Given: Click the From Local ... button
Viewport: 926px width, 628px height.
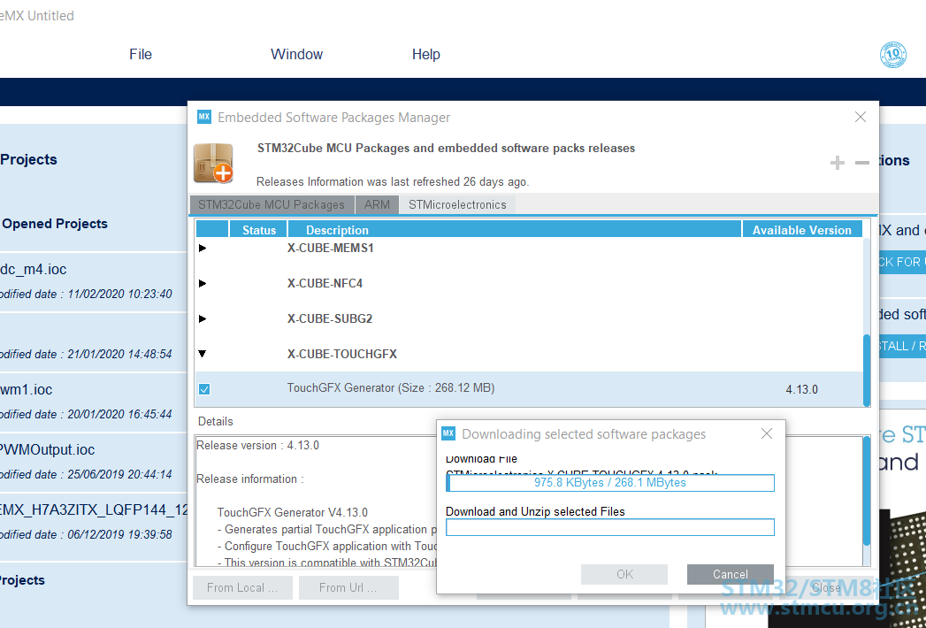Looking at the screenshot, I should (242, 588).
